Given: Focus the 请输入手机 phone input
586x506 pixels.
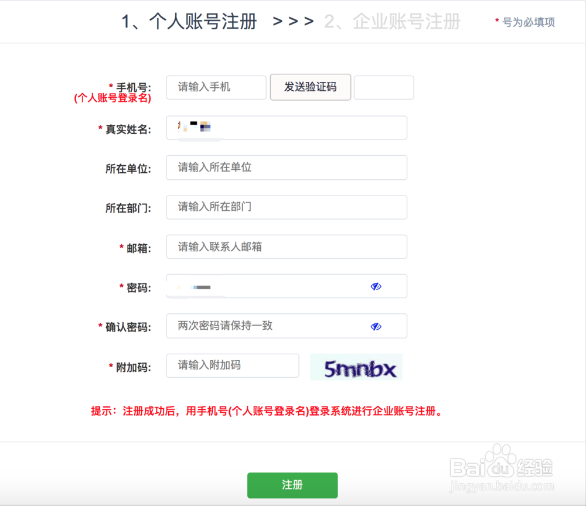Looking at the screenshot, I should [216, 87].
